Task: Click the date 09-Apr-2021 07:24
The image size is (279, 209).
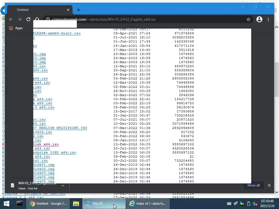Action: click(132, 33)
